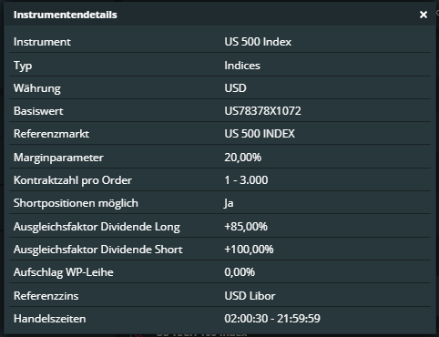
Task: Click the 'Währung' row label
Action: tap(37, 88)
